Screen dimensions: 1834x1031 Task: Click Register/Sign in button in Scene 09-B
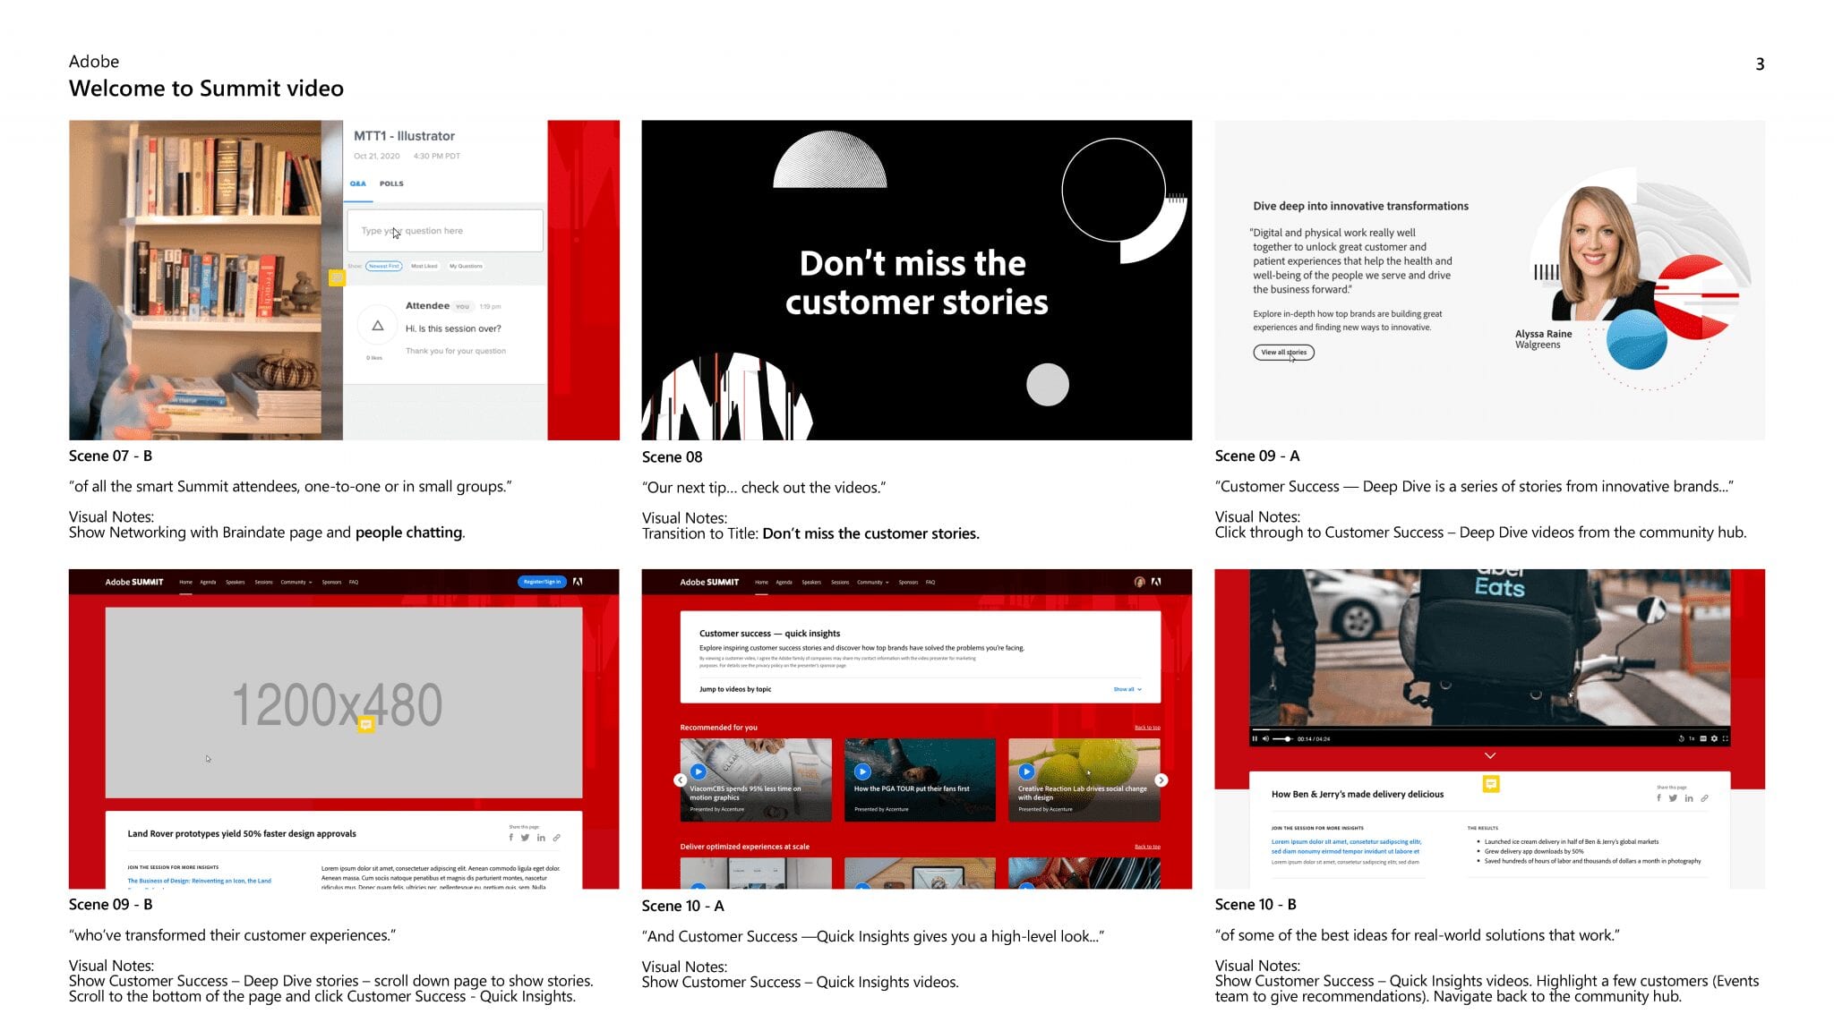click(542, 582)
